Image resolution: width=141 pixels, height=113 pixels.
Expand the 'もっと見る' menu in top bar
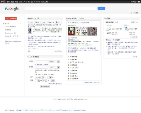click(45, 2)
